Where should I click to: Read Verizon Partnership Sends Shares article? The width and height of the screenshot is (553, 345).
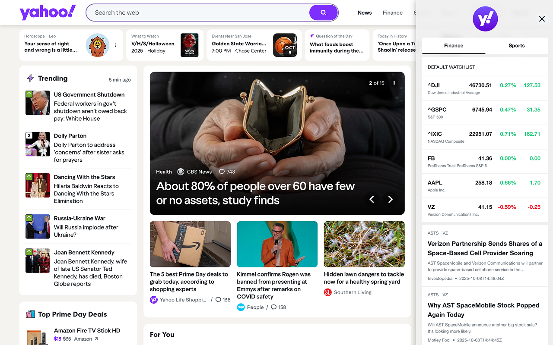click(485, 248)
